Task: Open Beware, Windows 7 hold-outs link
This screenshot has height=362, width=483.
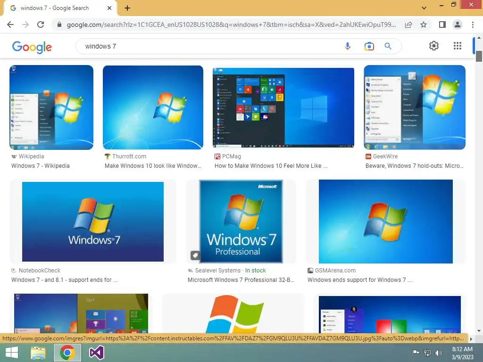Action: tap(414, 166)
